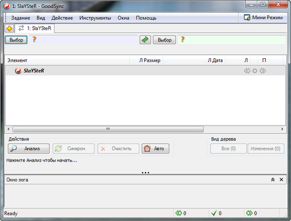Click the status bar green checkmark counter
This screenshot has height=221, width=291.
coord(216,213)
